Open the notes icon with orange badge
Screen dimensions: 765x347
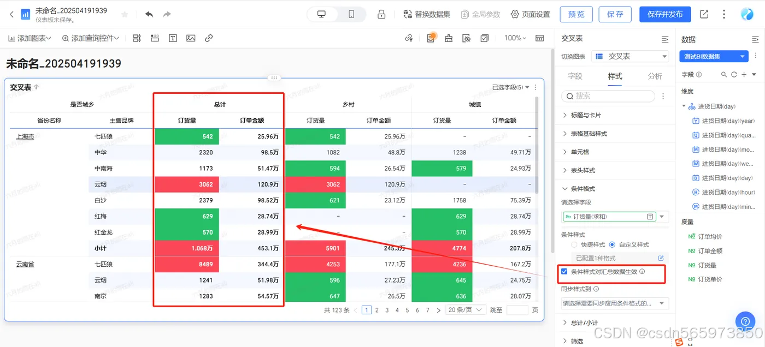tap(431, 38)
